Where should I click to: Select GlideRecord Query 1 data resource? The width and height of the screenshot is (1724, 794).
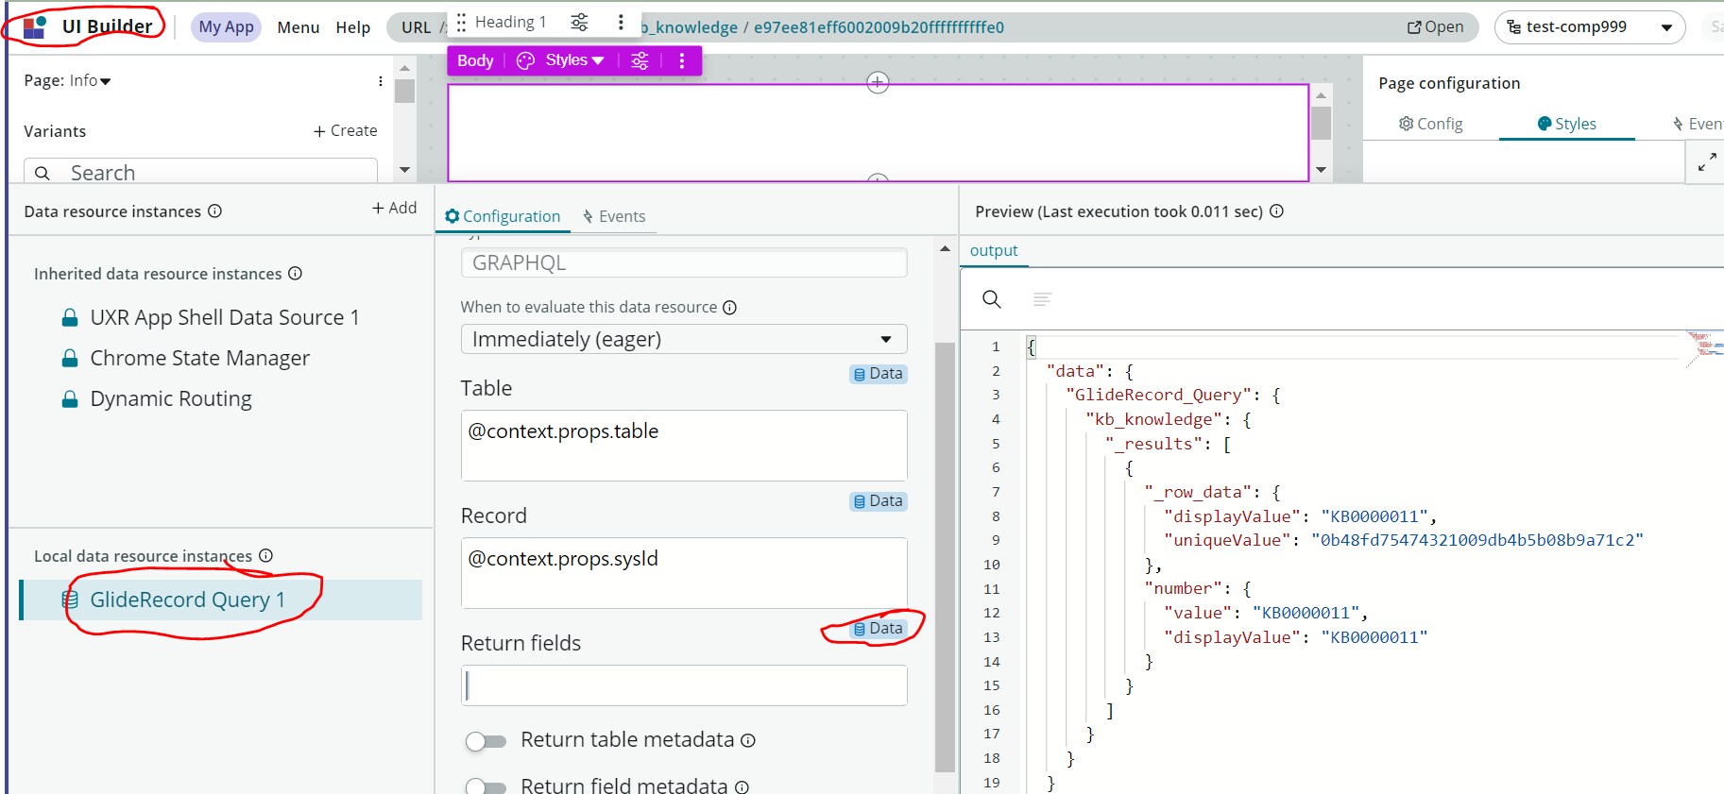click(221, 600)
